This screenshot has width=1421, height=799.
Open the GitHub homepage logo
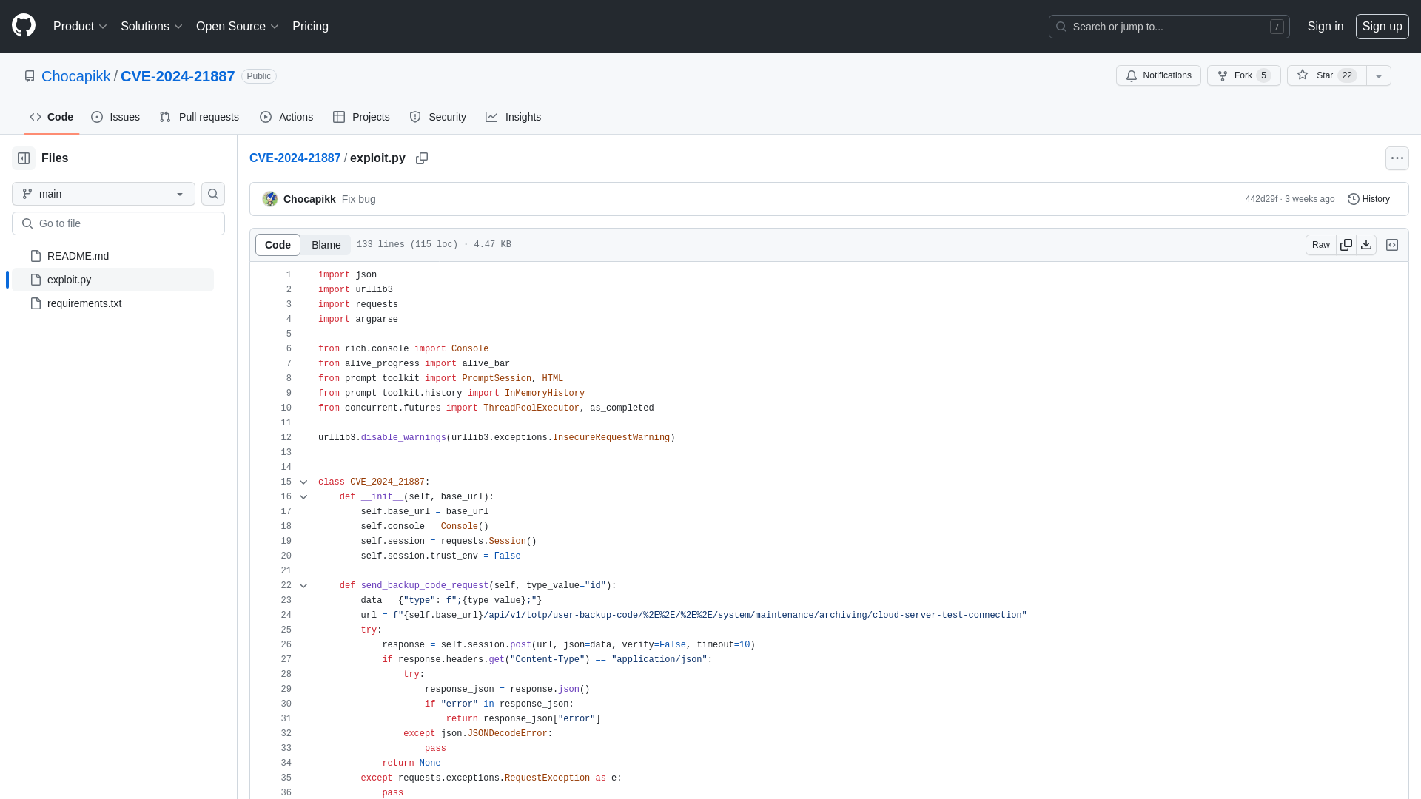[x=24, y=26]
